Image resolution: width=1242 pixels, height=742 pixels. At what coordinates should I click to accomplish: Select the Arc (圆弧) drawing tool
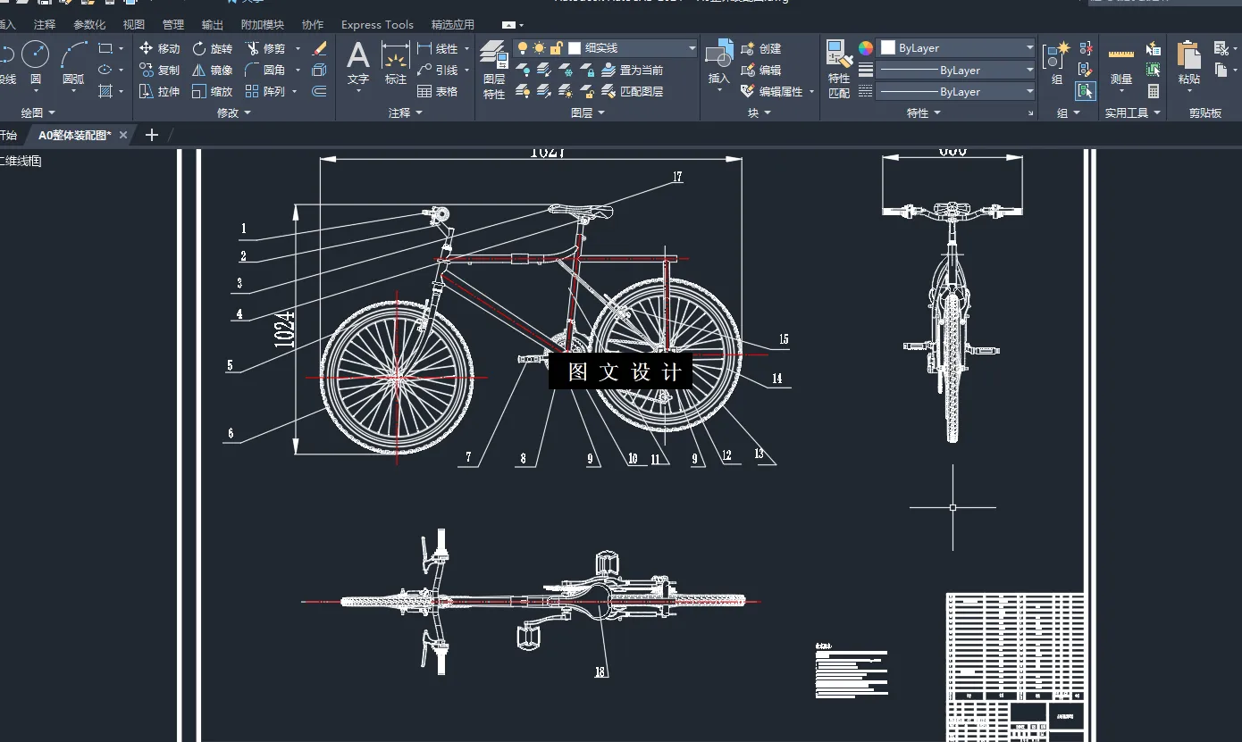tap(73, 63)
